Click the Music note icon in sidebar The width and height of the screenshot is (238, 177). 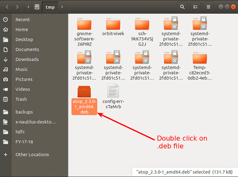pos(6,70)
